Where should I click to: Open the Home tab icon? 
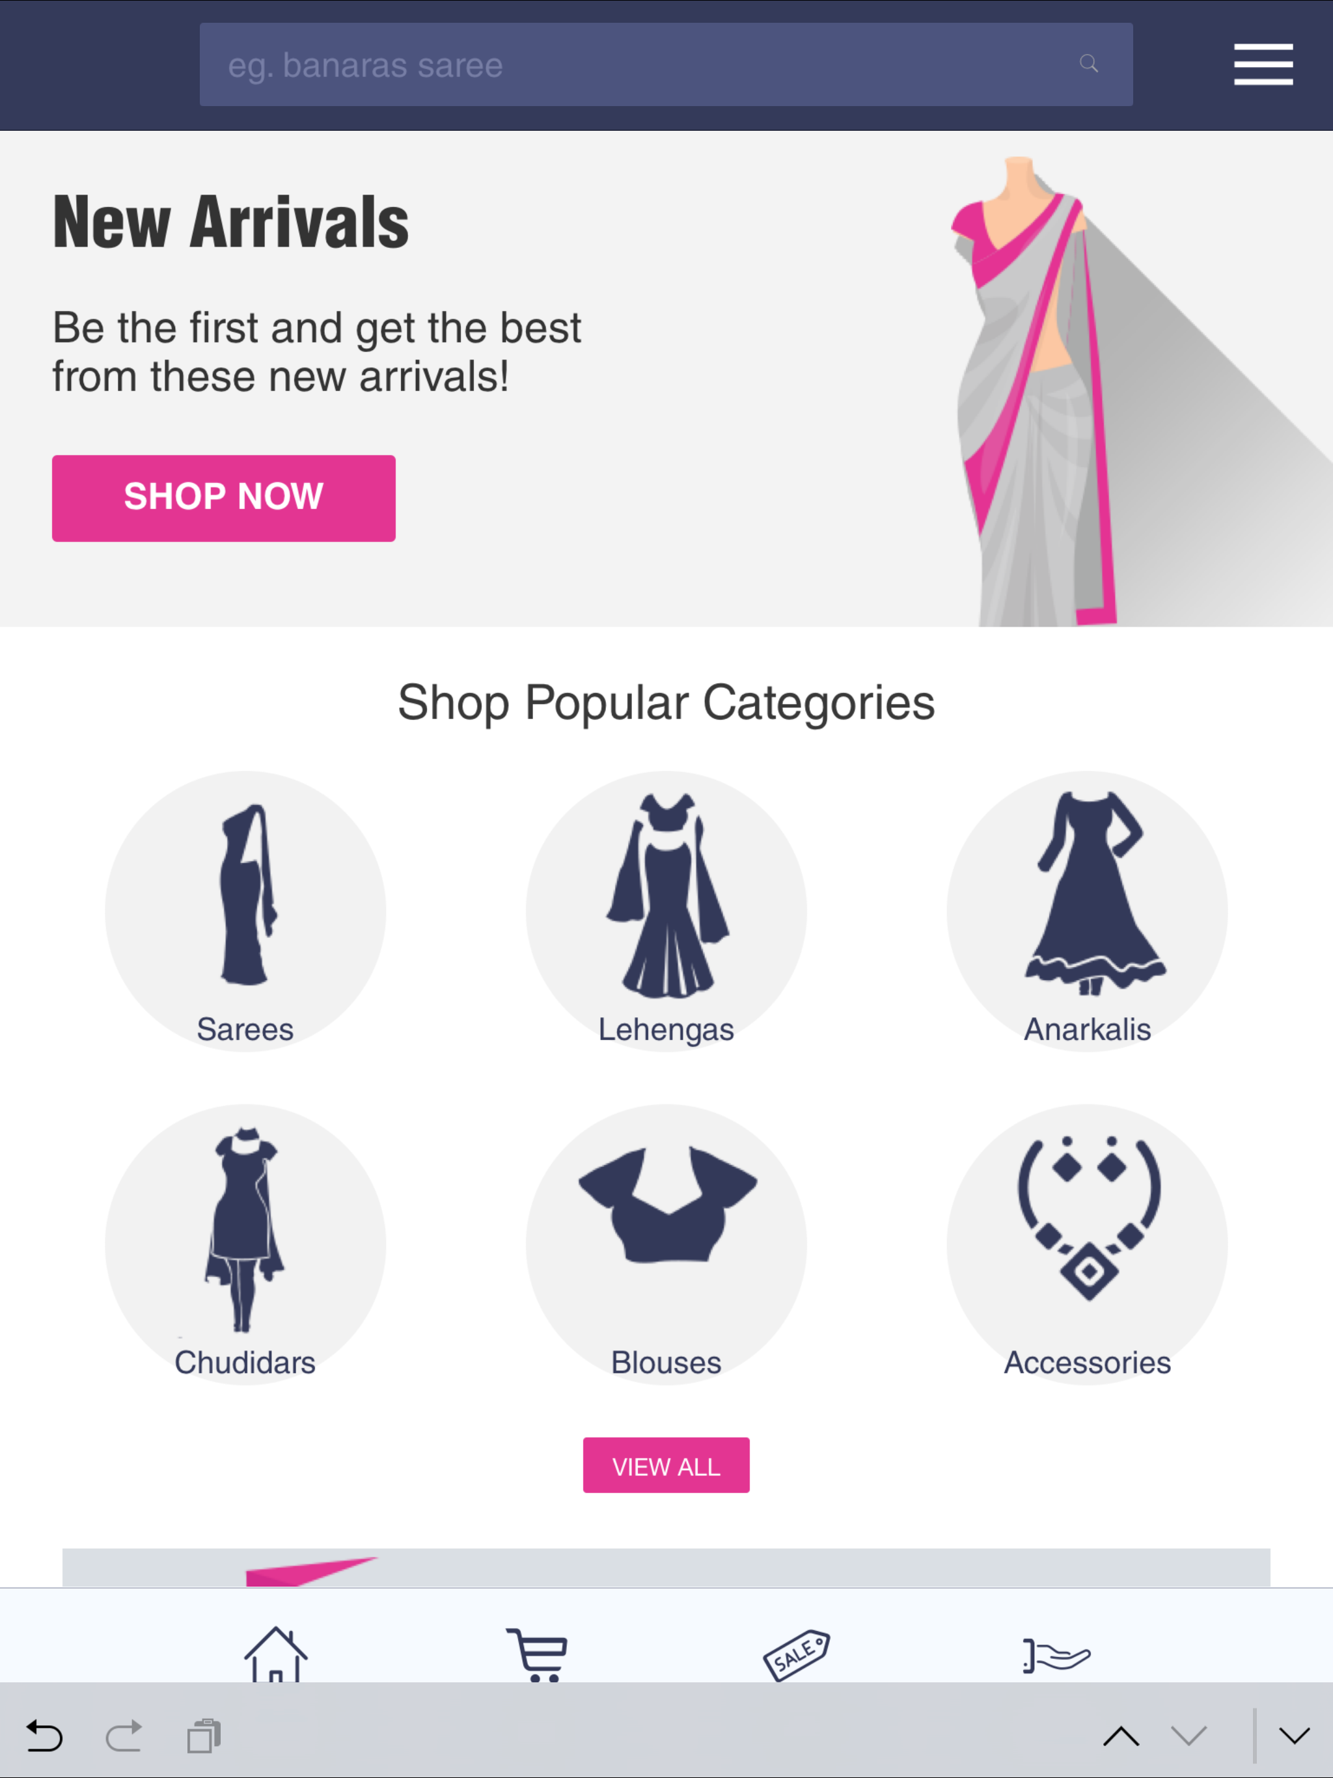[276, 1654]
